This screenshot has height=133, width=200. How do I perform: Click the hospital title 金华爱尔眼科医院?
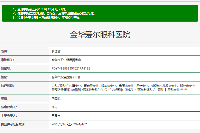point(100,35)
